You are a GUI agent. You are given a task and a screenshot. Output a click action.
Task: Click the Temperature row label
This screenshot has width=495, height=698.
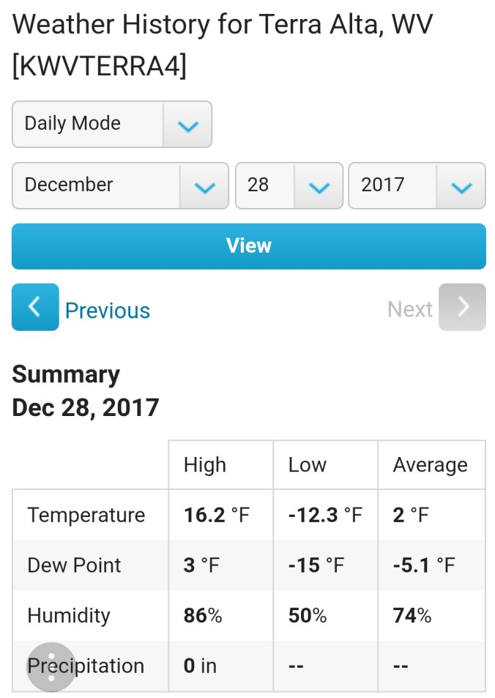[x=86, y=514]
